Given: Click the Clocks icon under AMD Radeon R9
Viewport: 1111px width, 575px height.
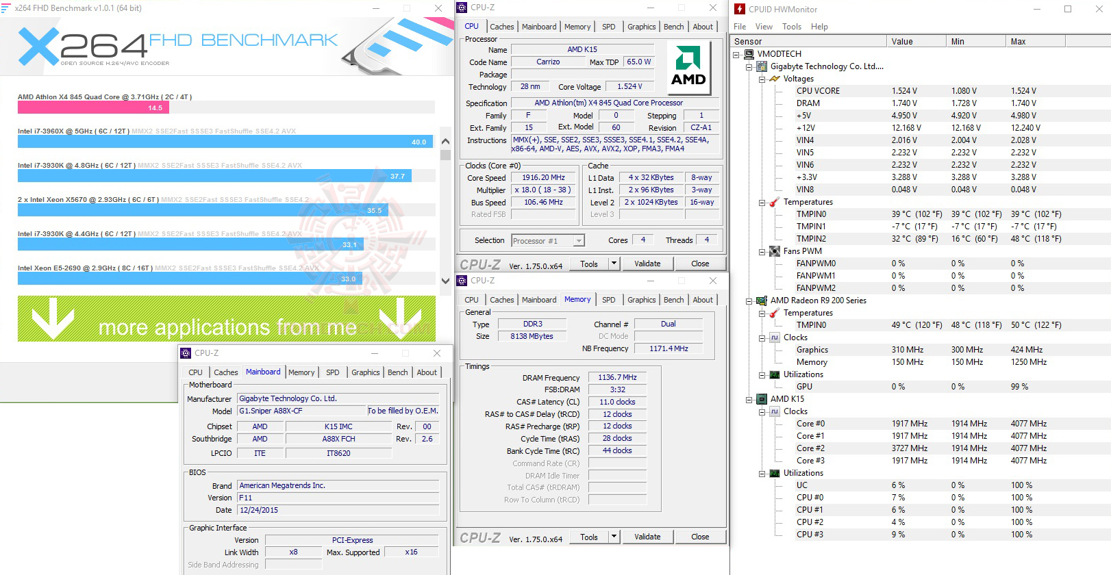Looking at the screenshot, I should (775, 337).
